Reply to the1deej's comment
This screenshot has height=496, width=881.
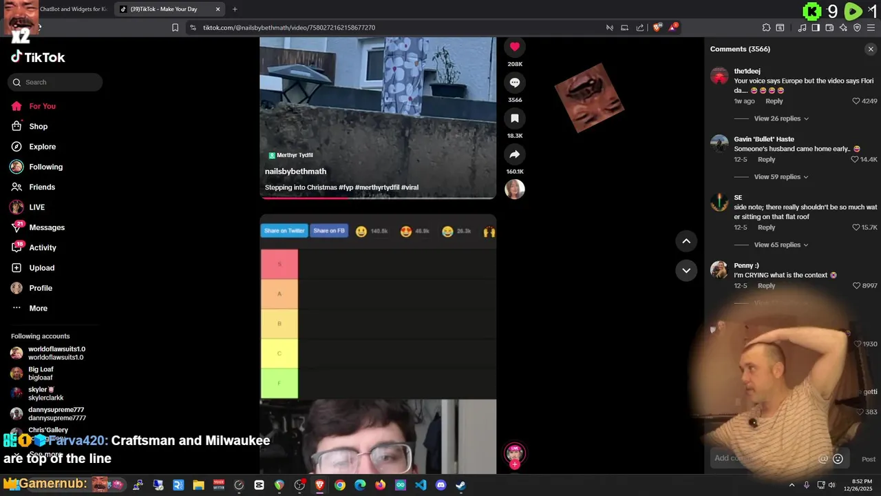[774, 101]
